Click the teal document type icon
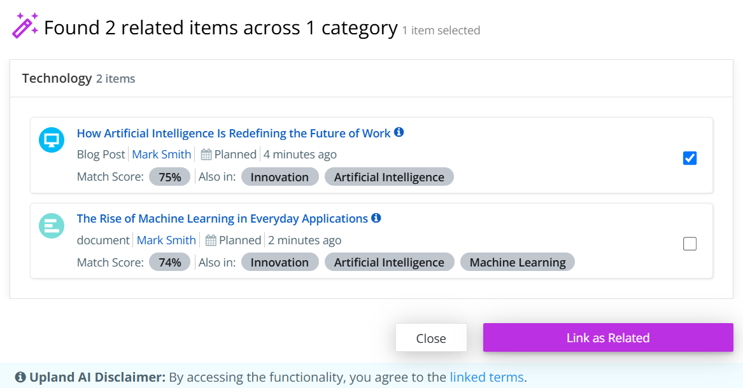743x388 pixels. 52,226
